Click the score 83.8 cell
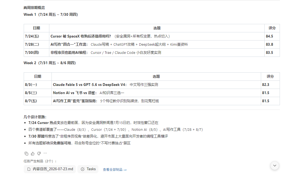The height and width of the screenshot is (177, 296). [x=272, y=44]
